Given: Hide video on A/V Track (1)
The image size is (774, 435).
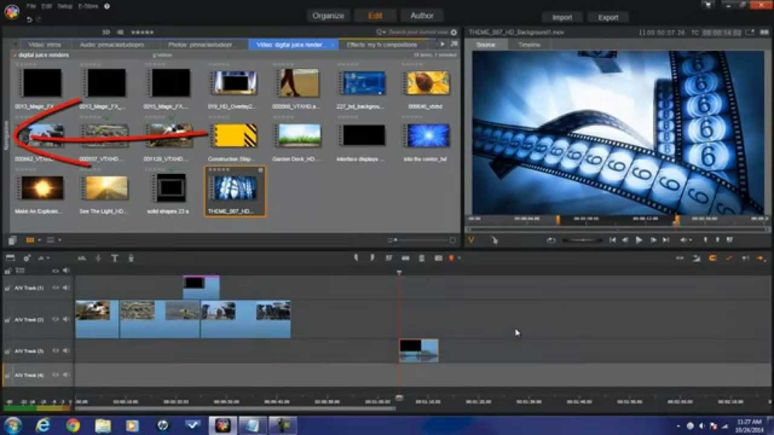Looking at the screenshot, I should pos(55,288).
